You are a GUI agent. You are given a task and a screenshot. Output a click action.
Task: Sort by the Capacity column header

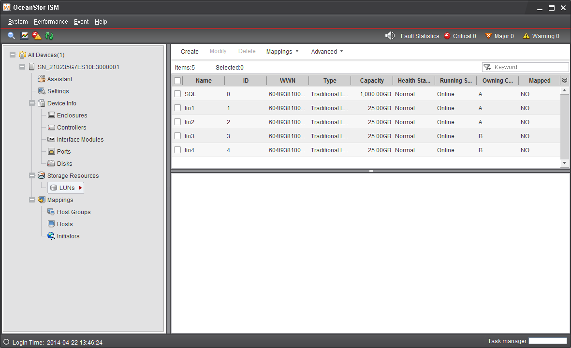click(372, 80)
